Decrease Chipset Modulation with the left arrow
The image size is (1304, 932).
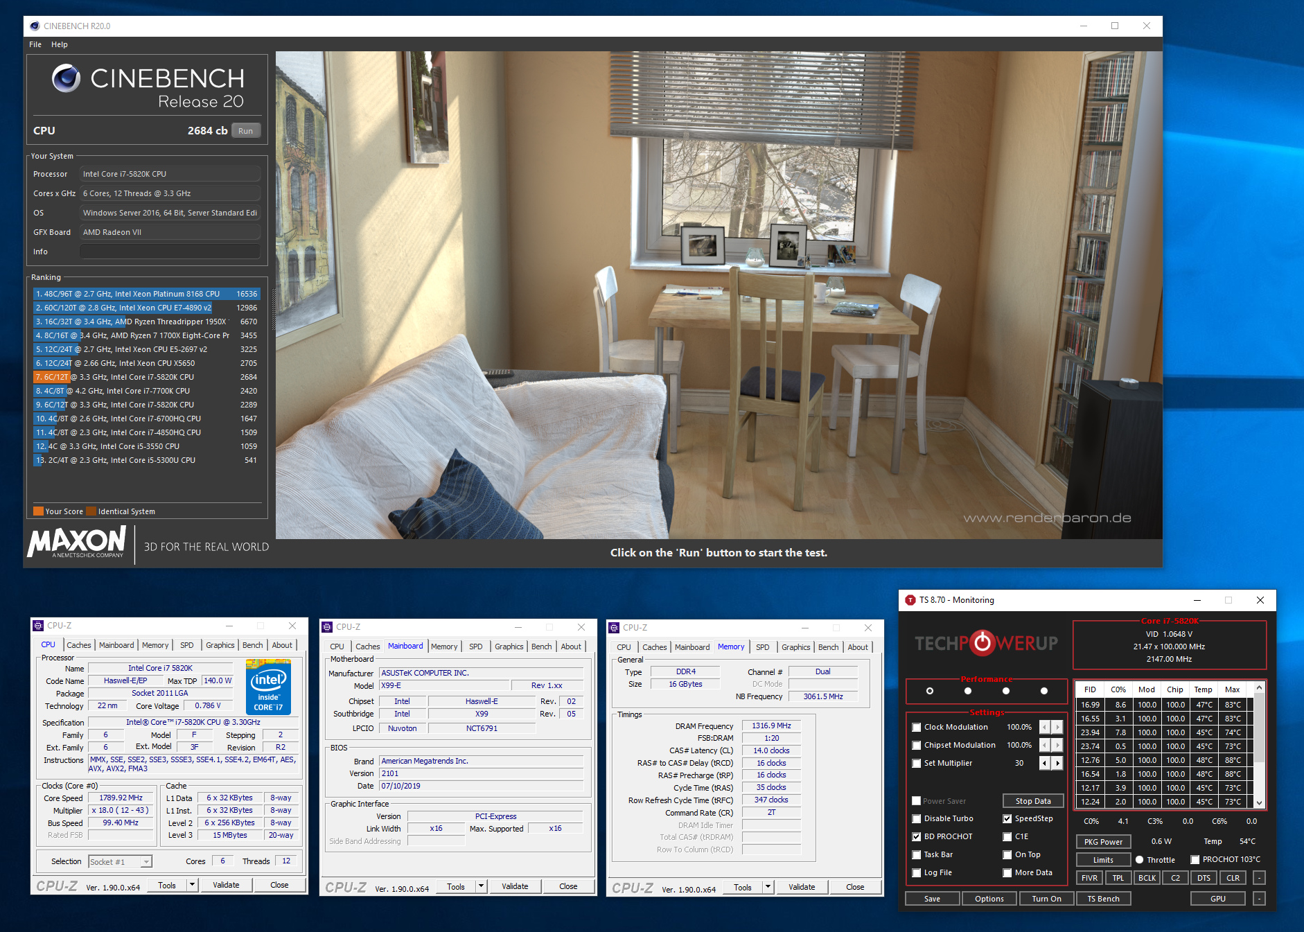(x=1045, y=745)
